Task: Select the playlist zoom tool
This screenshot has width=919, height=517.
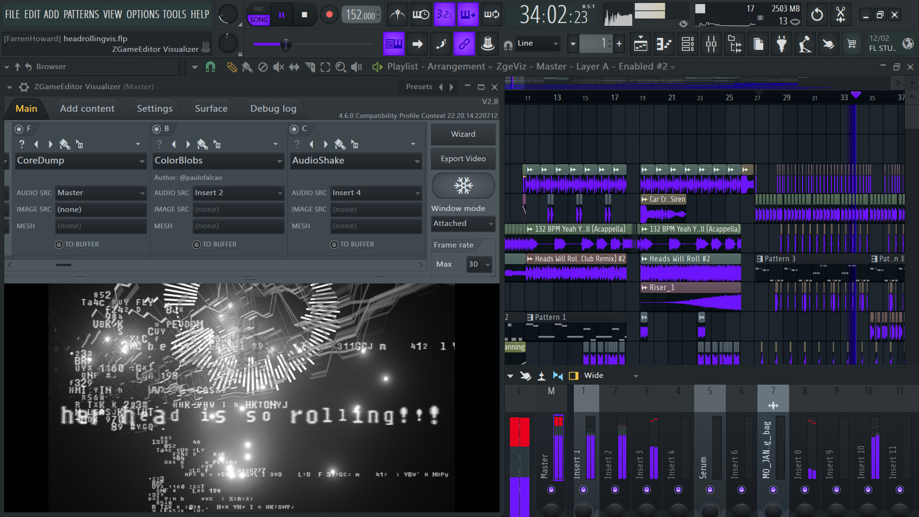Action: (341, 67)
